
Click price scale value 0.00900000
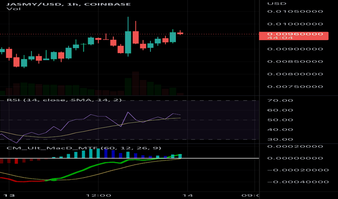[295, 49]
